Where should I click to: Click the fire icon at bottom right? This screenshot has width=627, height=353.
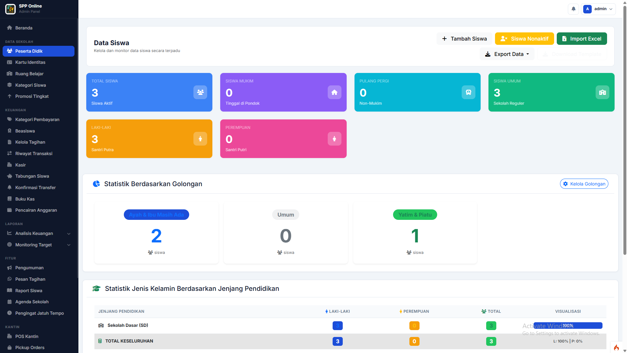pos(616,347)
